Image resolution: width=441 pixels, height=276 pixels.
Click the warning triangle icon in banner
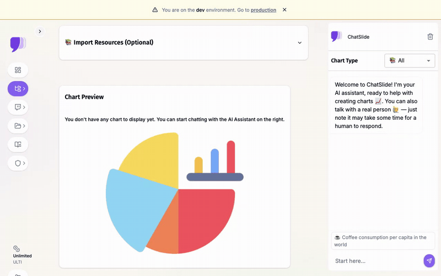(x=155, y=10)
